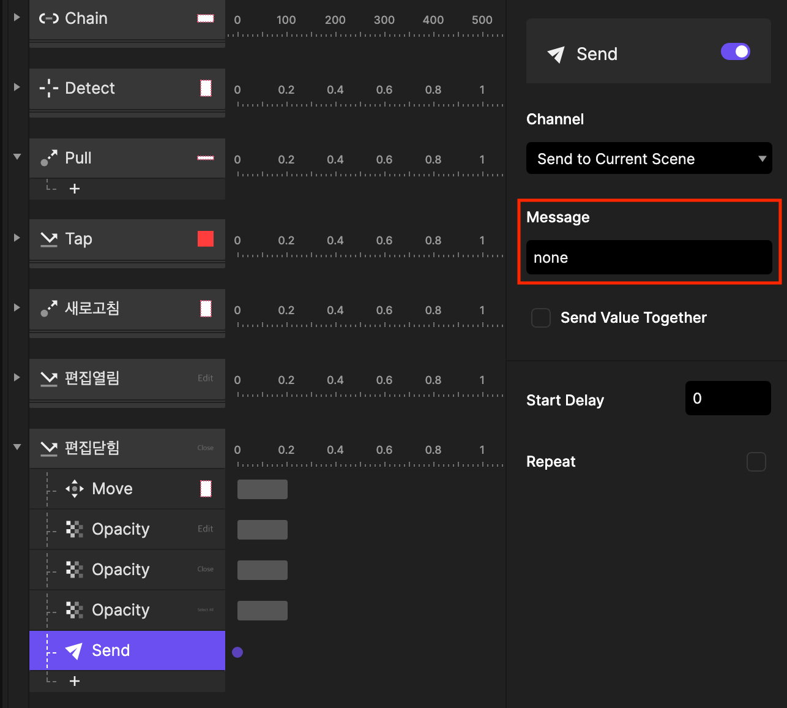
Task: Click the red layer thumbnail on Tap trigger
Action: tap(206, 239)
